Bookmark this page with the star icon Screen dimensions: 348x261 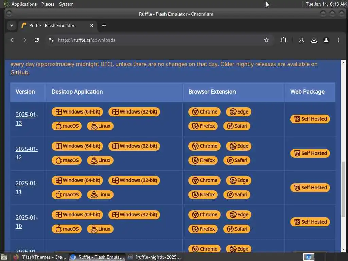point(266,40)
